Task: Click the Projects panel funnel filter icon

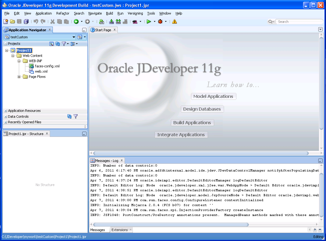Action: coord(64,44)
